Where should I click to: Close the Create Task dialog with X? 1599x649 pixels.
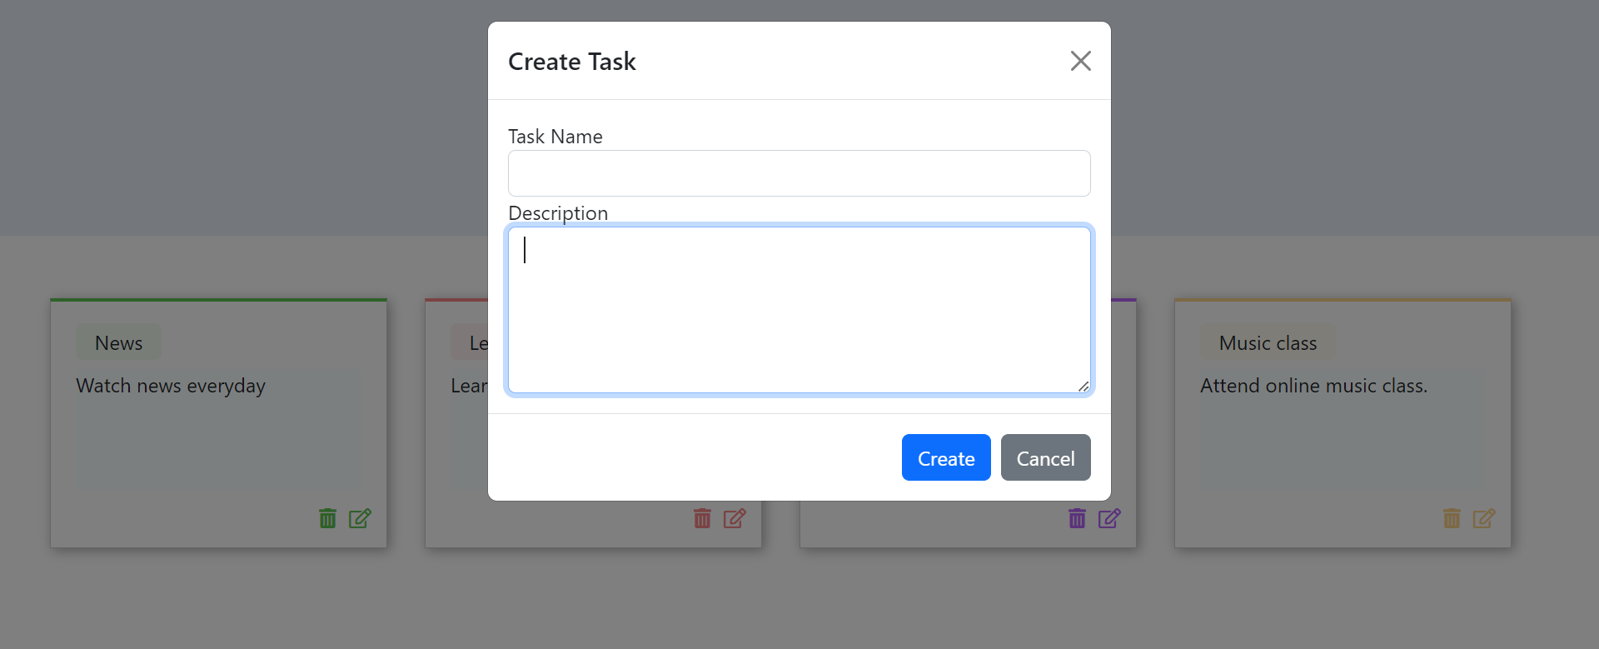pos(1080,61)
